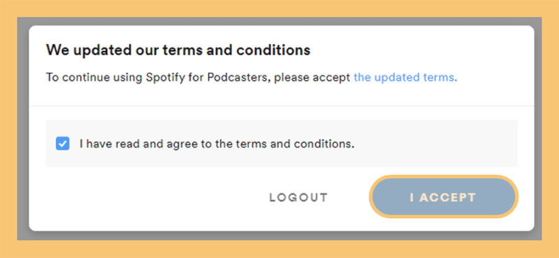Accept the updated terms and conditions
This screenshot has height=258, width=559.
pyautogui.click(x=443, y=197)
